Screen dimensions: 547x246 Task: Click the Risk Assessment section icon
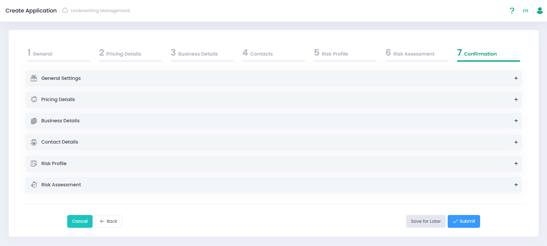34,185
